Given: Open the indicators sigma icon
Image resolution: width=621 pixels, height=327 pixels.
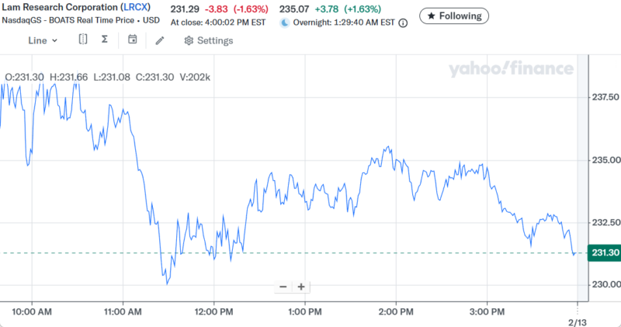Looking at the screenshot, I should [104, 40].
